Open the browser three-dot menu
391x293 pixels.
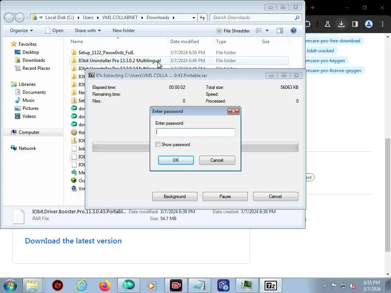pyautogui.click(x=383, y=24)
